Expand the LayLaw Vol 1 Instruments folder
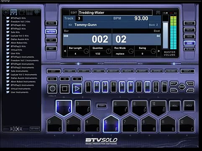 22,75
